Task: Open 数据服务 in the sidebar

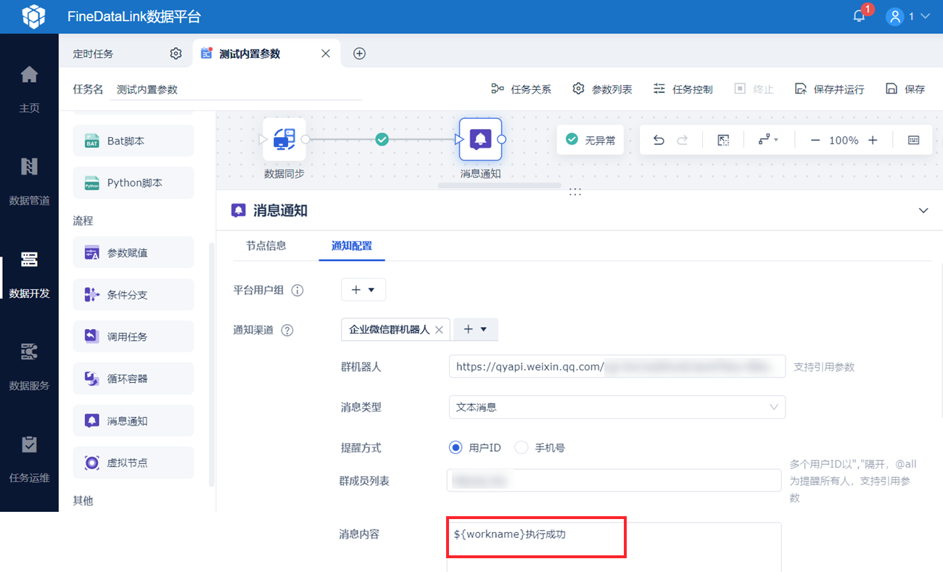Action: pyautogui.click(x=29, y=367)
